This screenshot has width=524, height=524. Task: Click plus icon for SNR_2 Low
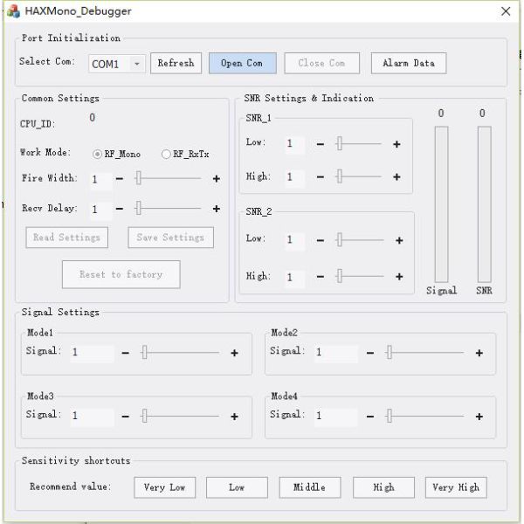tap(398, 240)
